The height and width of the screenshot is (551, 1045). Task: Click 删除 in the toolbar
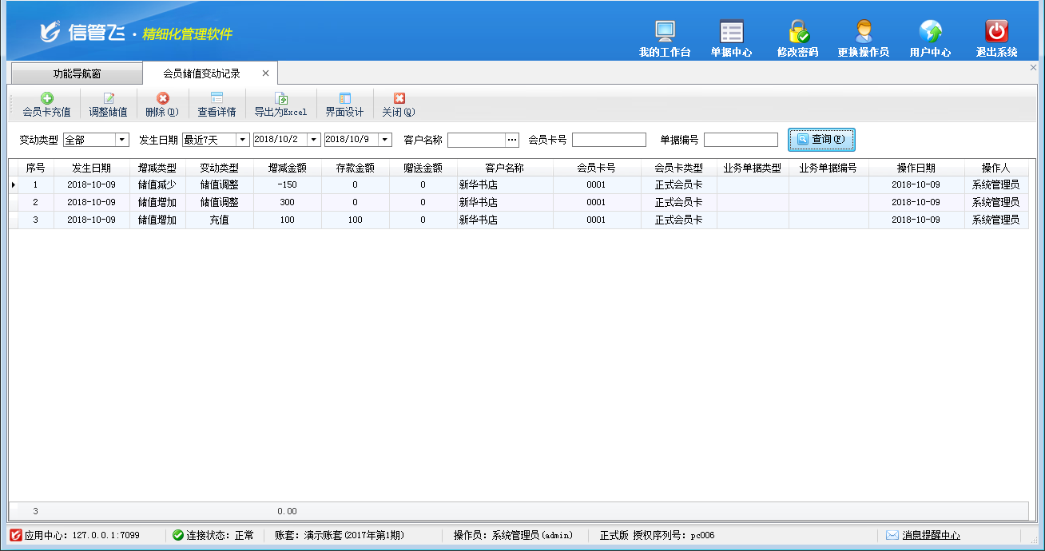tap(162, 105)
